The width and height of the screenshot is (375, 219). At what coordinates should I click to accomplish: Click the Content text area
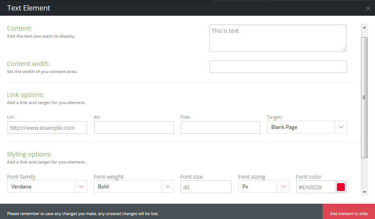click(277, 38)
